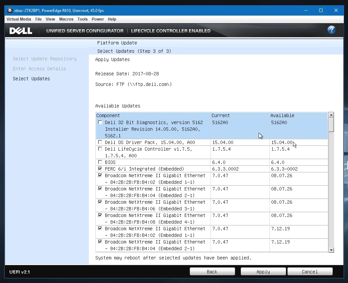Open the Help menu
This screenshot has height=283, width=348.
tap(112, 19)
